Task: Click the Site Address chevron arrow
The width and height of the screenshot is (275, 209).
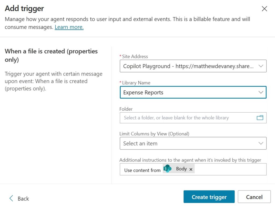Action: 261,66
